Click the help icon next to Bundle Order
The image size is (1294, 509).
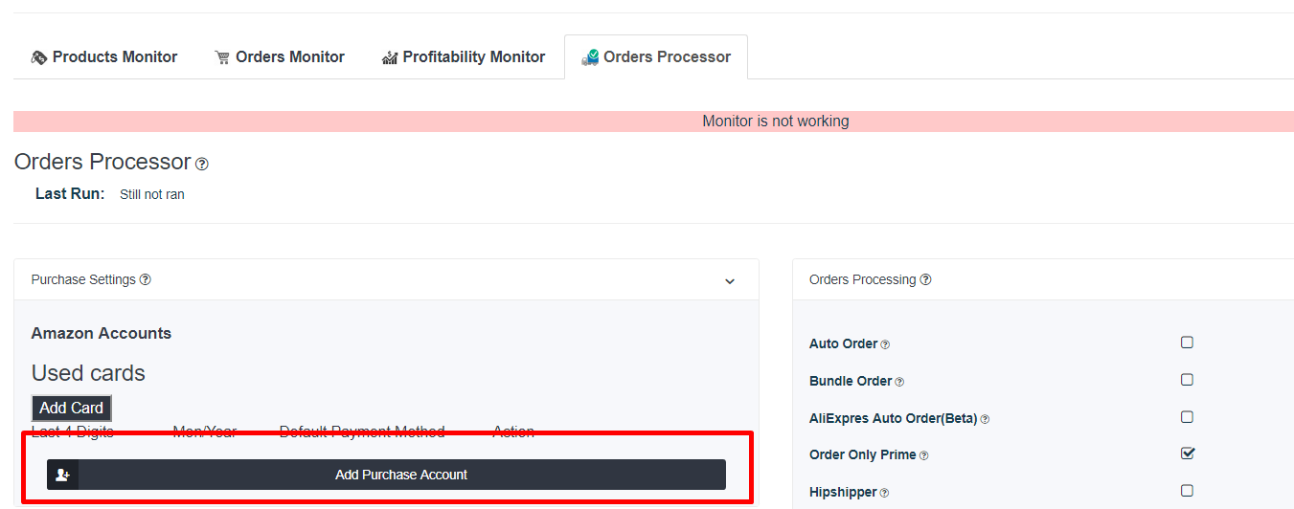tap(899, 382)
